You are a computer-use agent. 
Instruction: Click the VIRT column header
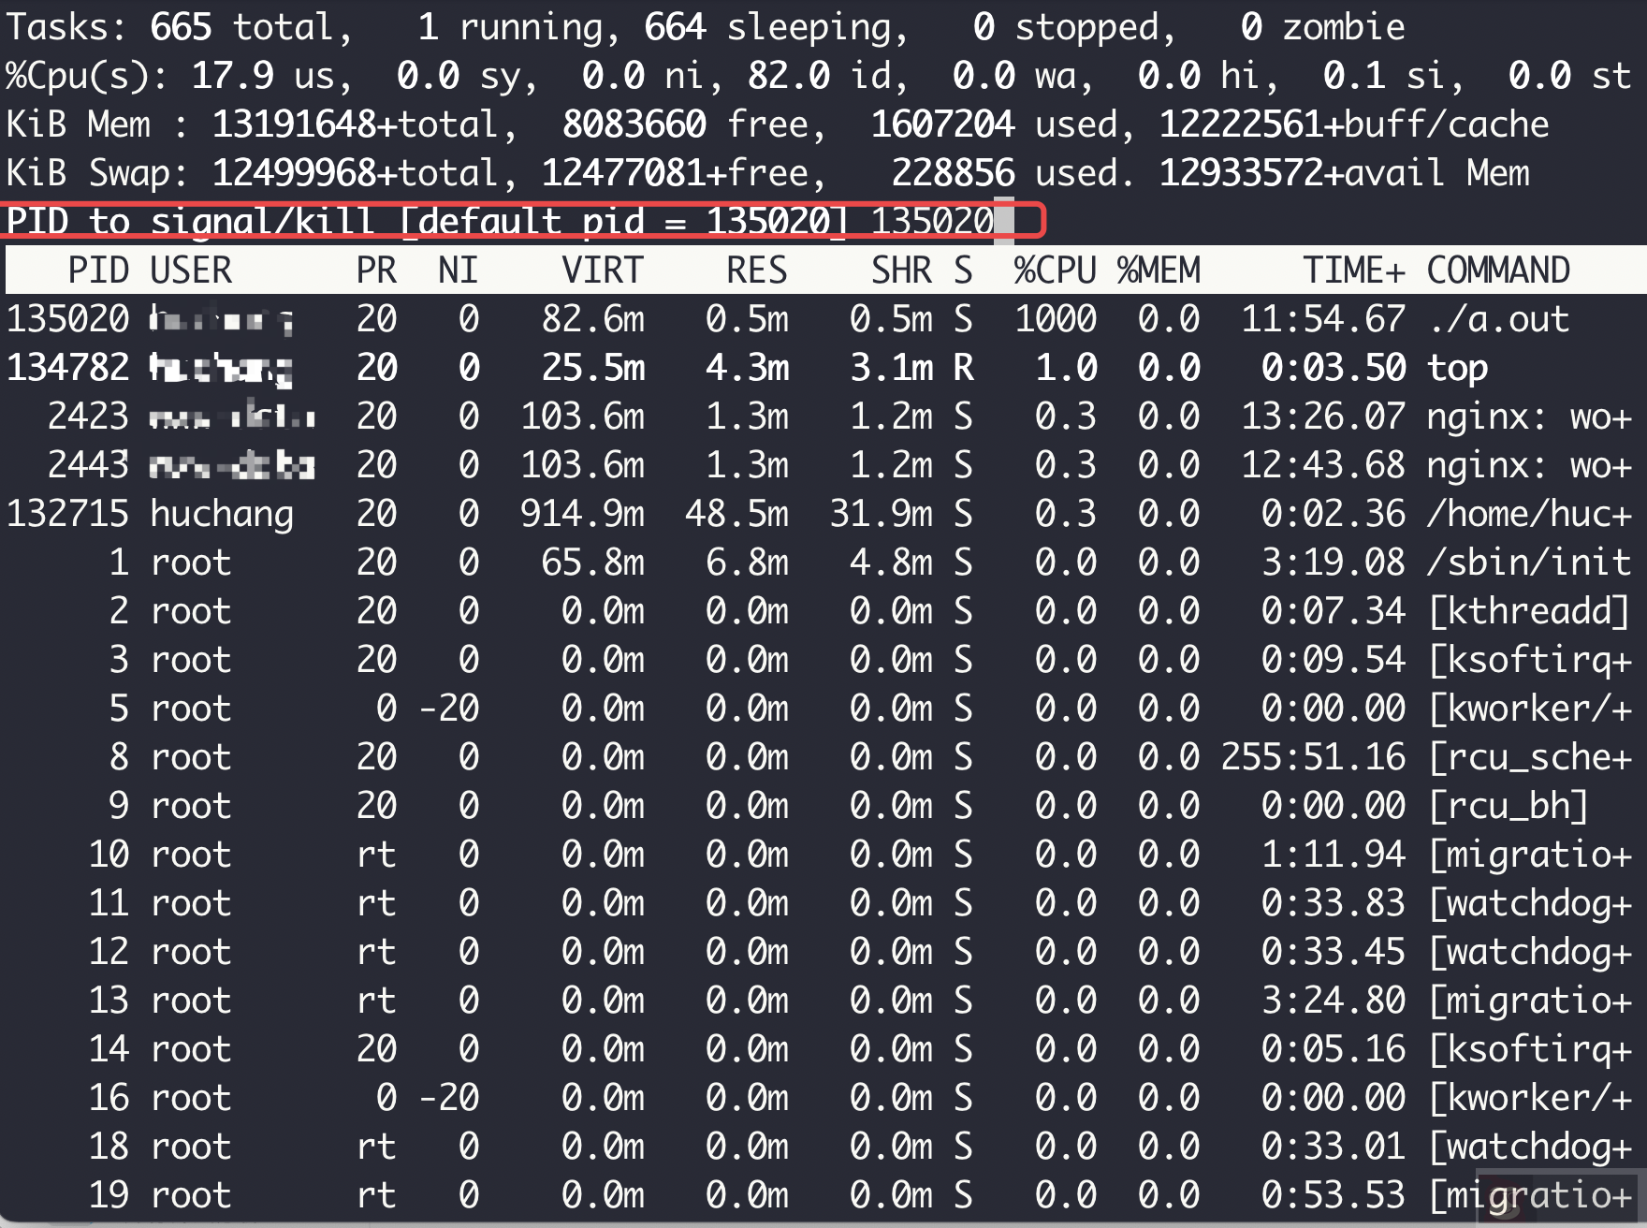[603, 270]
